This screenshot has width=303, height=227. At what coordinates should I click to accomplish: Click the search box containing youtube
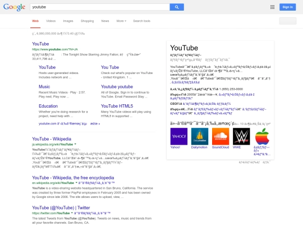tap(100, 7)
